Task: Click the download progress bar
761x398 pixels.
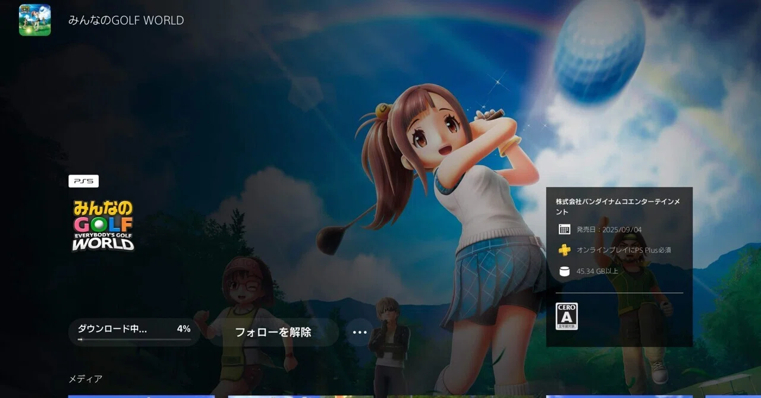Action: coord(134,340)
